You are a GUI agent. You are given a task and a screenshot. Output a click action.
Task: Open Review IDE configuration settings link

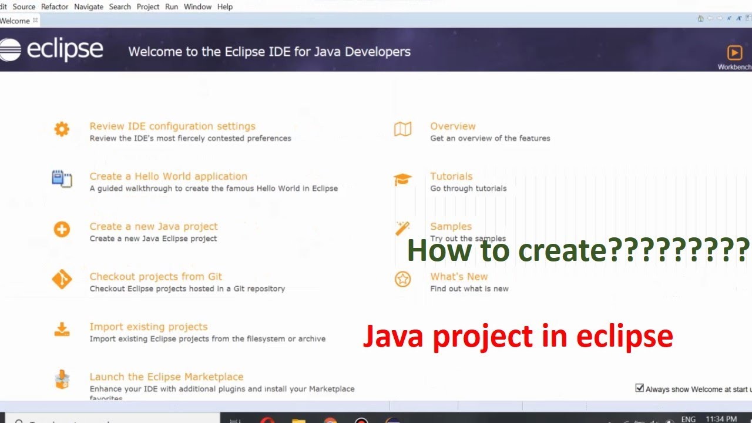click(172, 126)
